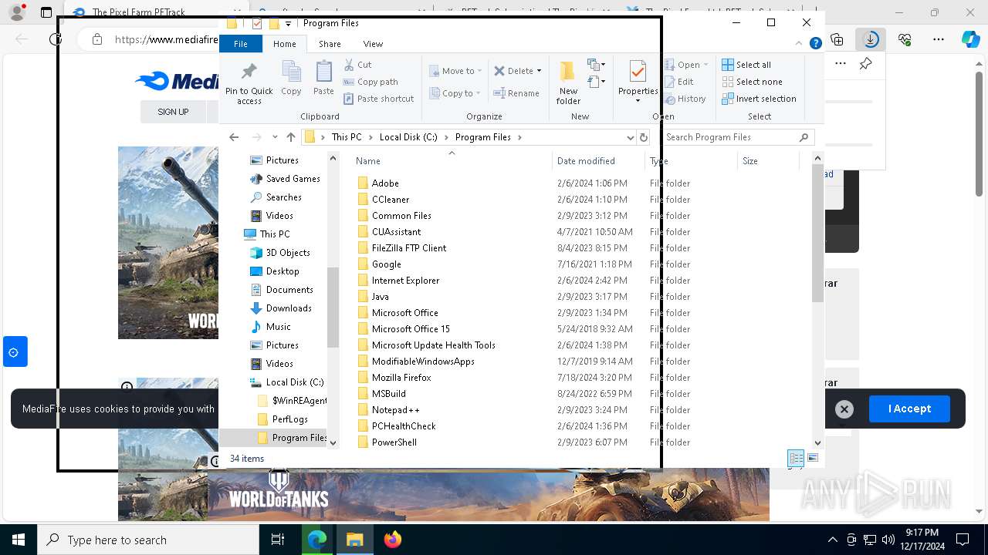Click the navigation pane scrollbar thumb
The image size is (988, 555).
tap(333, 307)
